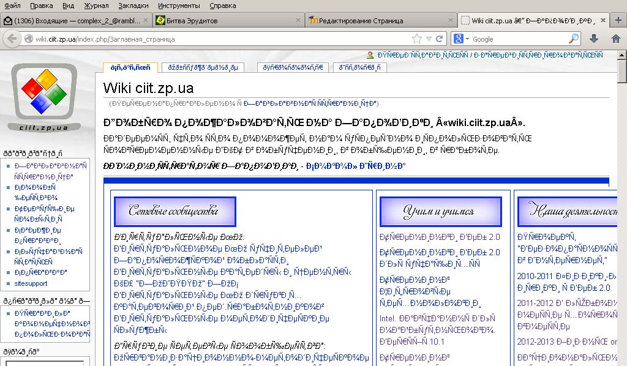Open the Правка menu
This screenshot has height=366, width=627.
41,6
